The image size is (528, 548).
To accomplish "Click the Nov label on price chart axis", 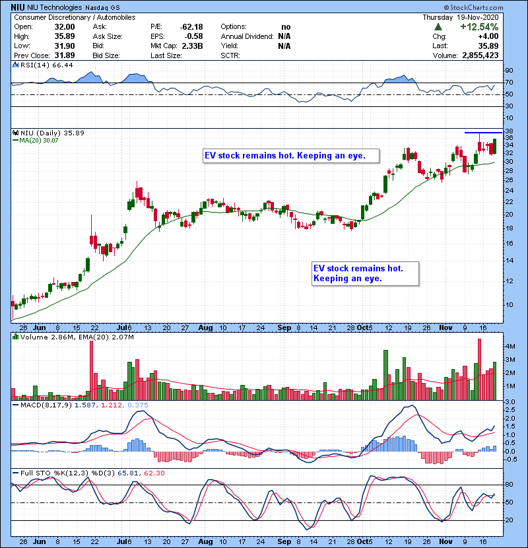I will click(x=445, y=328).
